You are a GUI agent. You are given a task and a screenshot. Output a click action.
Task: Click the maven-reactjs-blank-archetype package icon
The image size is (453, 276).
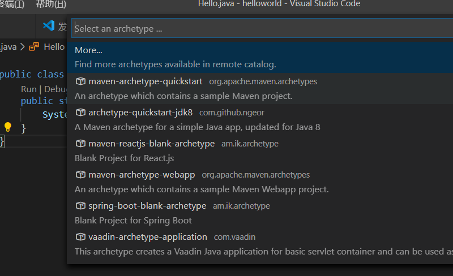(80, 144)
